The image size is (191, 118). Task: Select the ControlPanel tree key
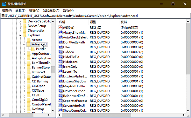[41, 104]
